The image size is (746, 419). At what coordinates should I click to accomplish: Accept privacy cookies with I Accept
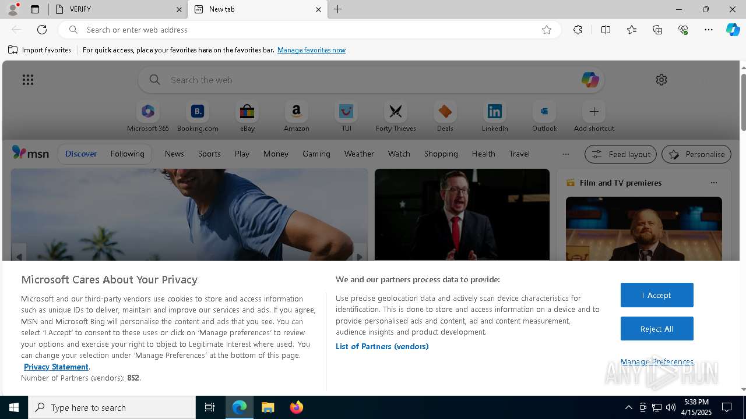tap(657, 295)
